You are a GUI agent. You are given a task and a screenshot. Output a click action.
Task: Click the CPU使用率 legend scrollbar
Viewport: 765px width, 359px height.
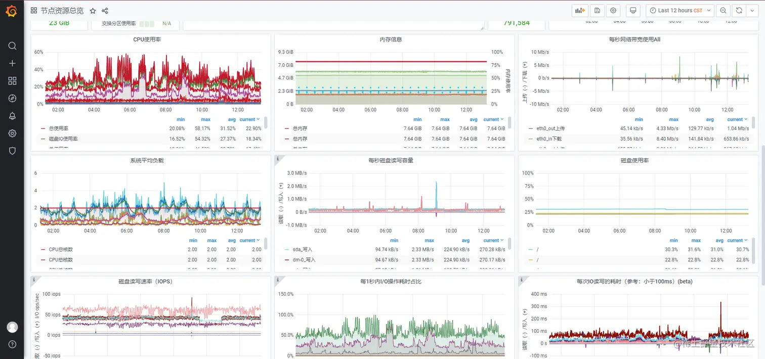pos(266,123)
